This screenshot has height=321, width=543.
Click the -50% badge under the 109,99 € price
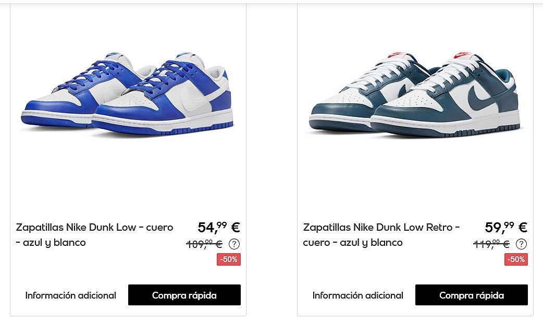point(229,259)
